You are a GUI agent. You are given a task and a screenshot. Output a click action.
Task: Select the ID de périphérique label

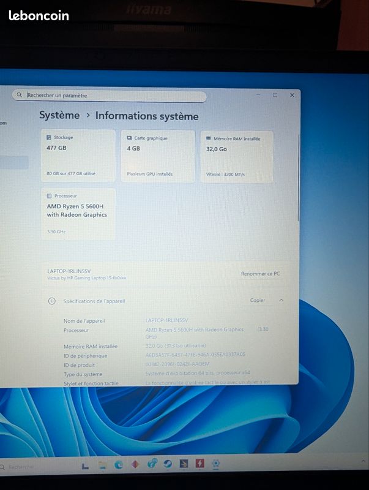85,356
